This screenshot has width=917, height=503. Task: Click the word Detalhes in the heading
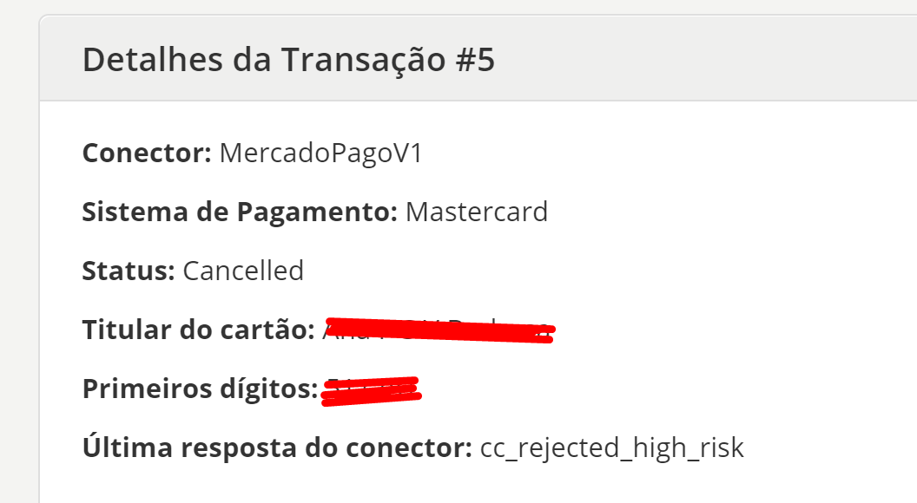[153, 60]
